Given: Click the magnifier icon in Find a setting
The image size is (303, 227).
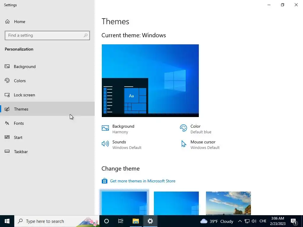Looking at the screenshot, I should click(x=86, y=35).
